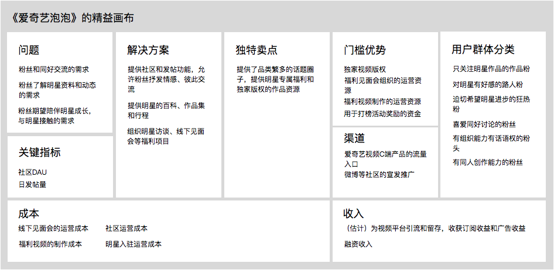Click the 日发帖量 metric
This screenshot has height=270, width=554.
point(32,184)
